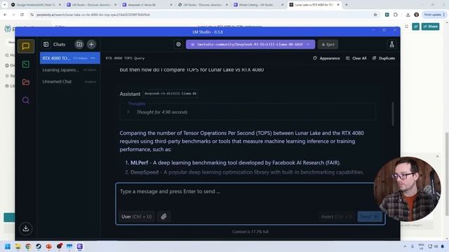Open Chrome from the taskbar

click(x=28, y=246)
